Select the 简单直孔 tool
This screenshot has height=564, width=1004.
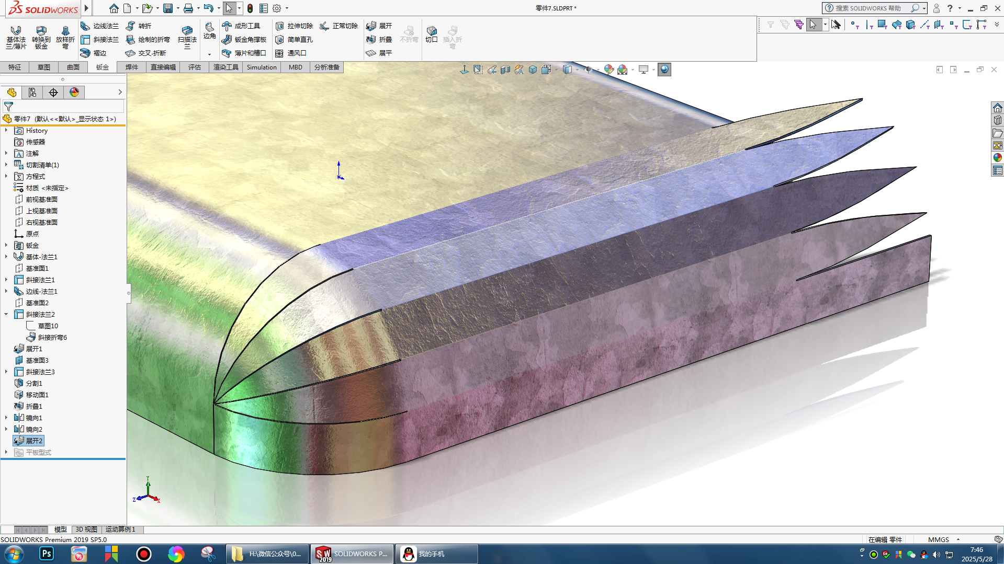pyautogui.click(x=294, y=39)
